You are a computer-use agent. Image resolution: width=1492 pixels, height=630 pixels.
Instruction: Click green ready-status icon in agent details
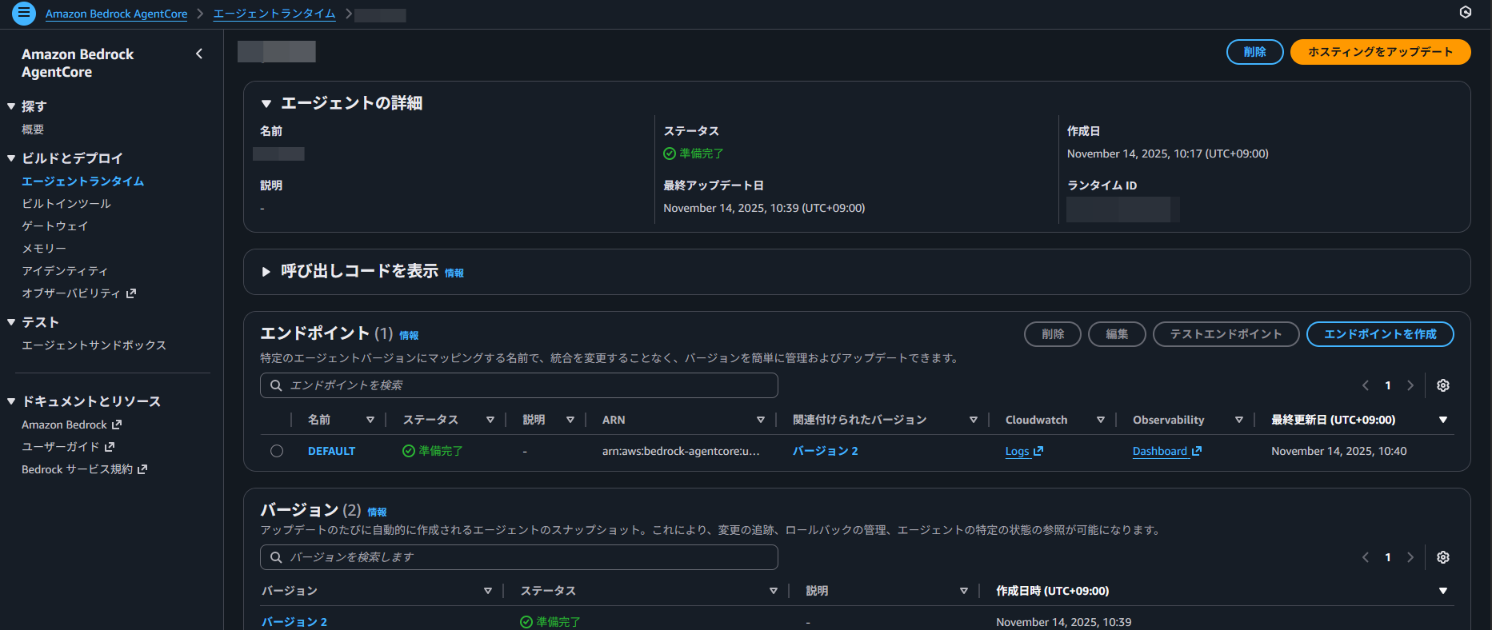(670, 154)
